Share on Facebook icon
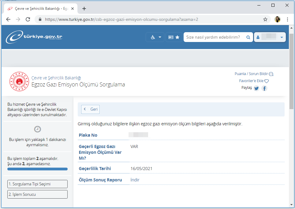Screen dimensions: 295x209 (x=264, y=88)
